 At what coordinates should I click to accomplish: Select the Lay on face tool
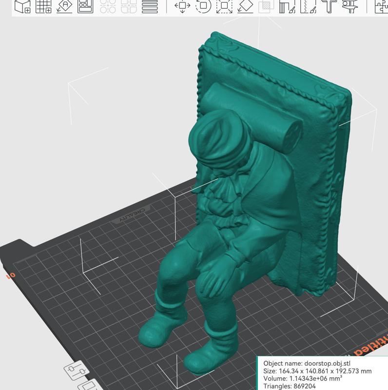coord(245,6)
